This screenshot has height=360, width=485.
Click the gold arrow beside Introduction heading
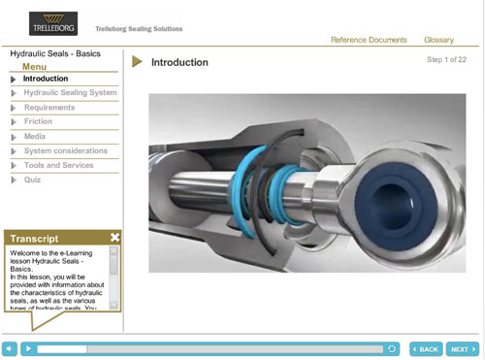point(137,61)
